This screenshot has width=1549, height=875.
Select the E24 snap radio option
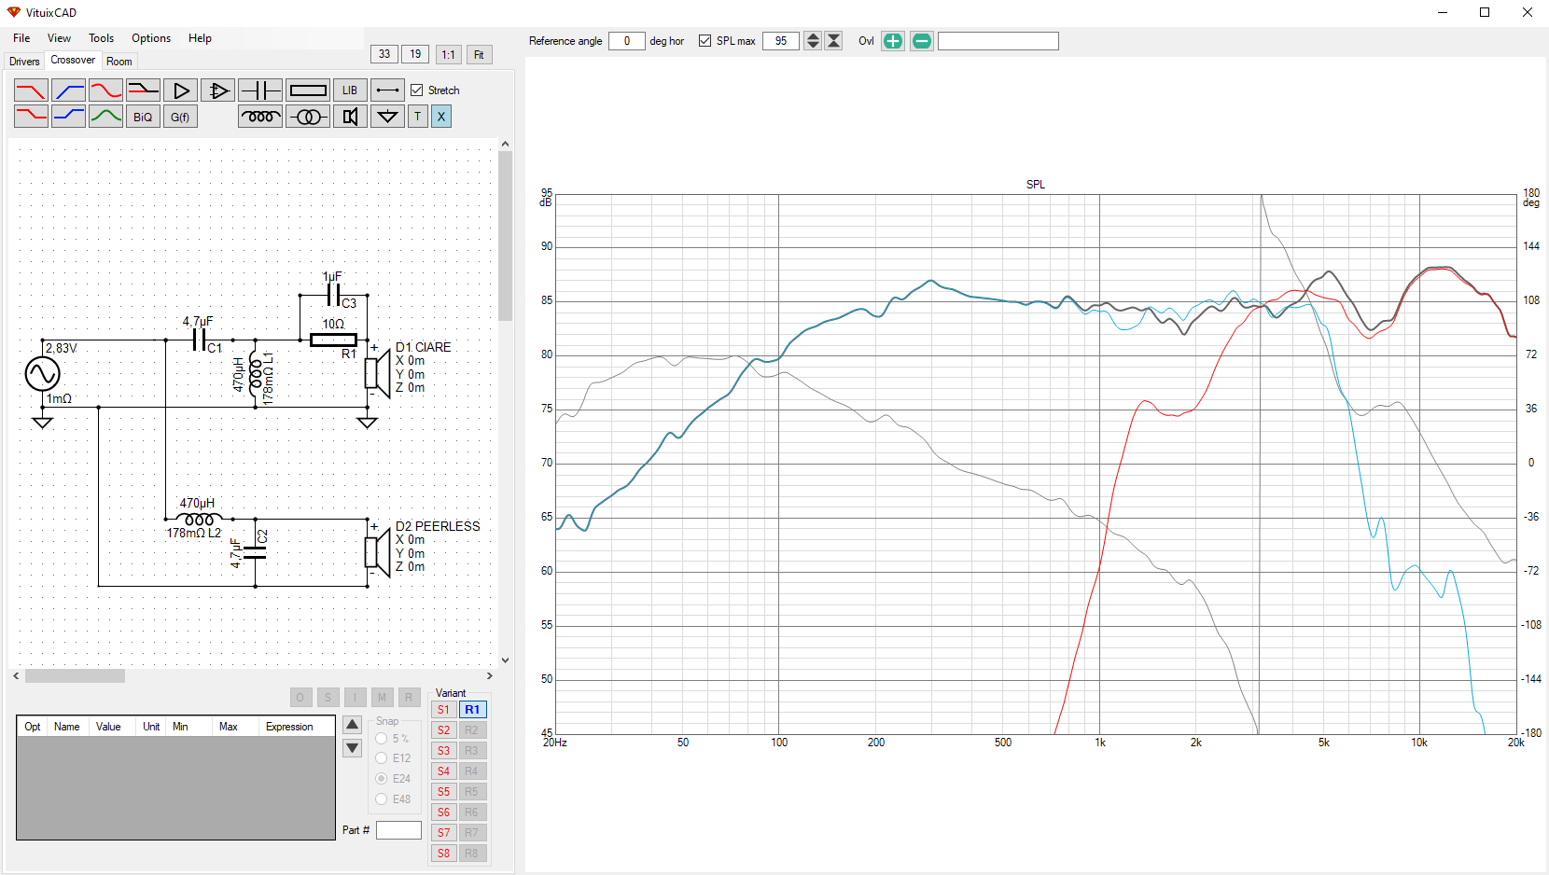[382, 778]
